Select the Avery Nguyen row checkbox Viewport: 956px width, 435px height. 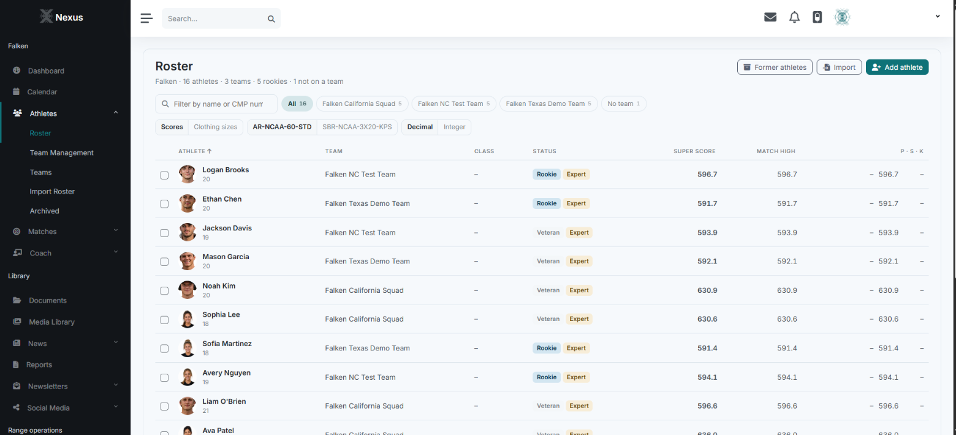[164, 377]
